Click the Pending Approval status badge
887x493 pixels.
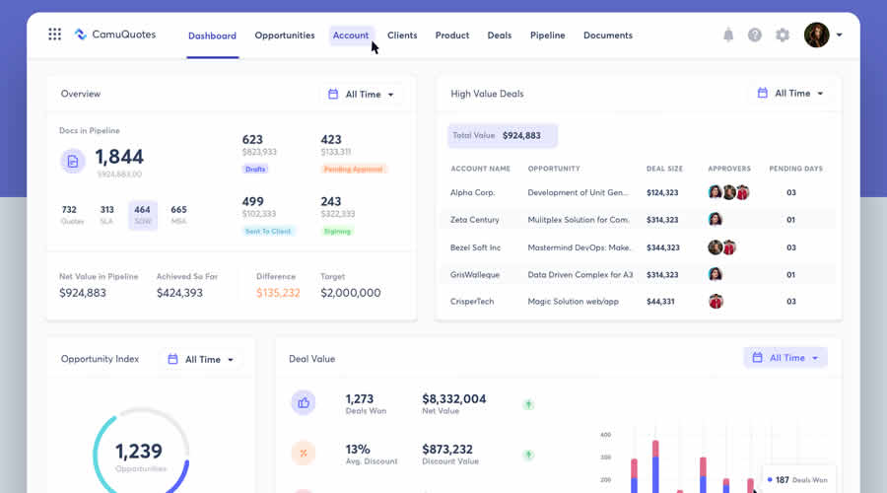pos(354,169)
